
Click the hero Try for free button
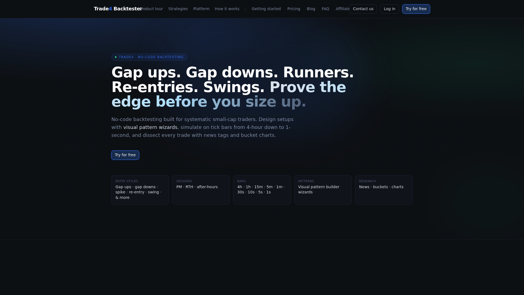[x=125, y=155]
